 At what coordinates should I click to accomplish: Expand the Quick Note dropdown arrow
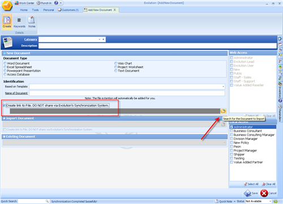(234, 201)
